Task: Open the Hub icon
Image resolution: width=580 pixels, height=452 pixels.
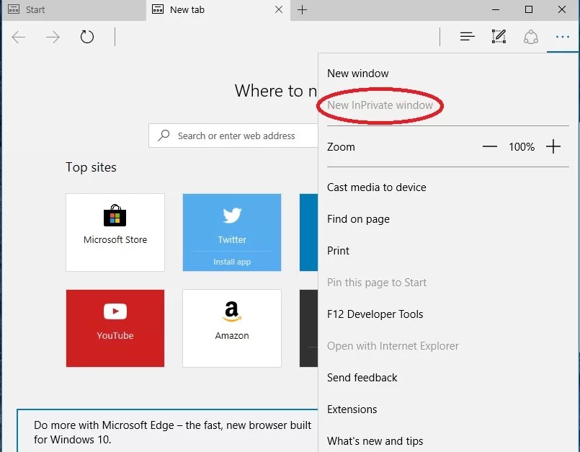Action: [467, 36]
